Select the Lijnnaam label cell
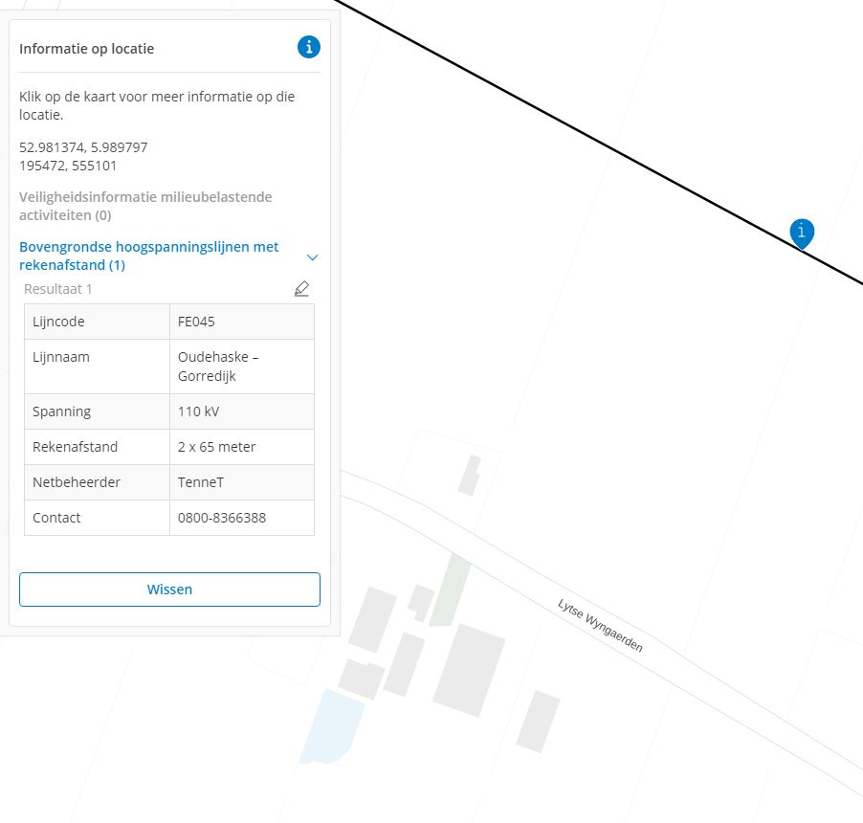This screenshot has width=863, height=823. coord(97,367)
